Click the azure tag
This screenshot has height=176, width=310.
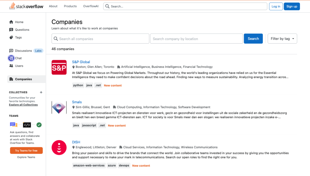click(x=112, y=165)
